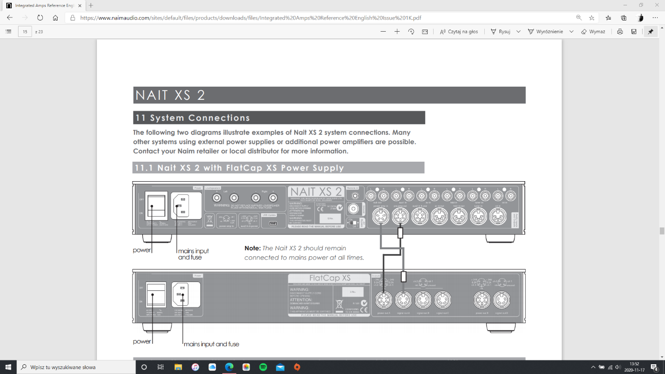
Task: Expand the Wyróżnienie color options dropdown
Action: tap(571, 32)
